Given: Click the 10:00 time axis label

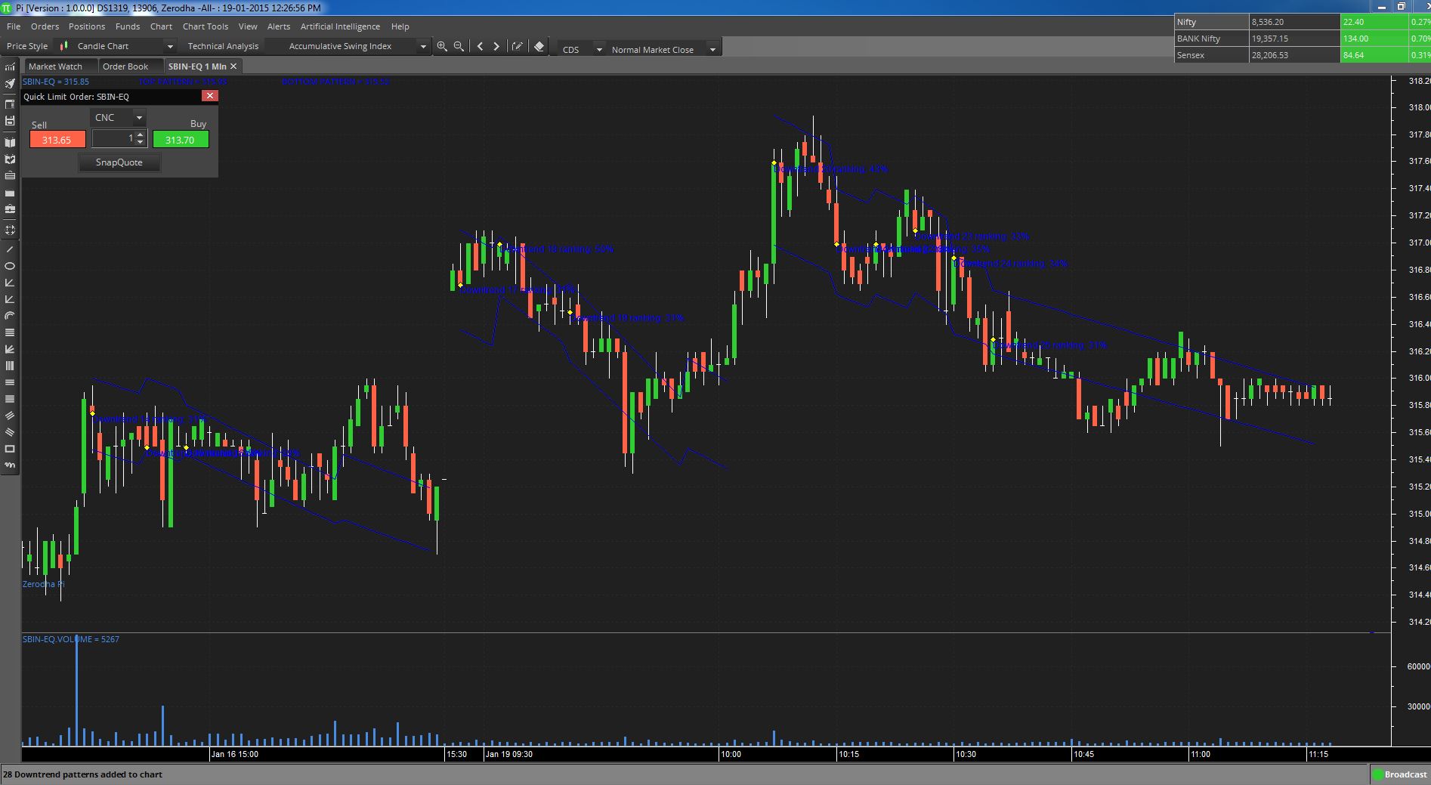Looking at the screenshot, I should coord(731,754).
